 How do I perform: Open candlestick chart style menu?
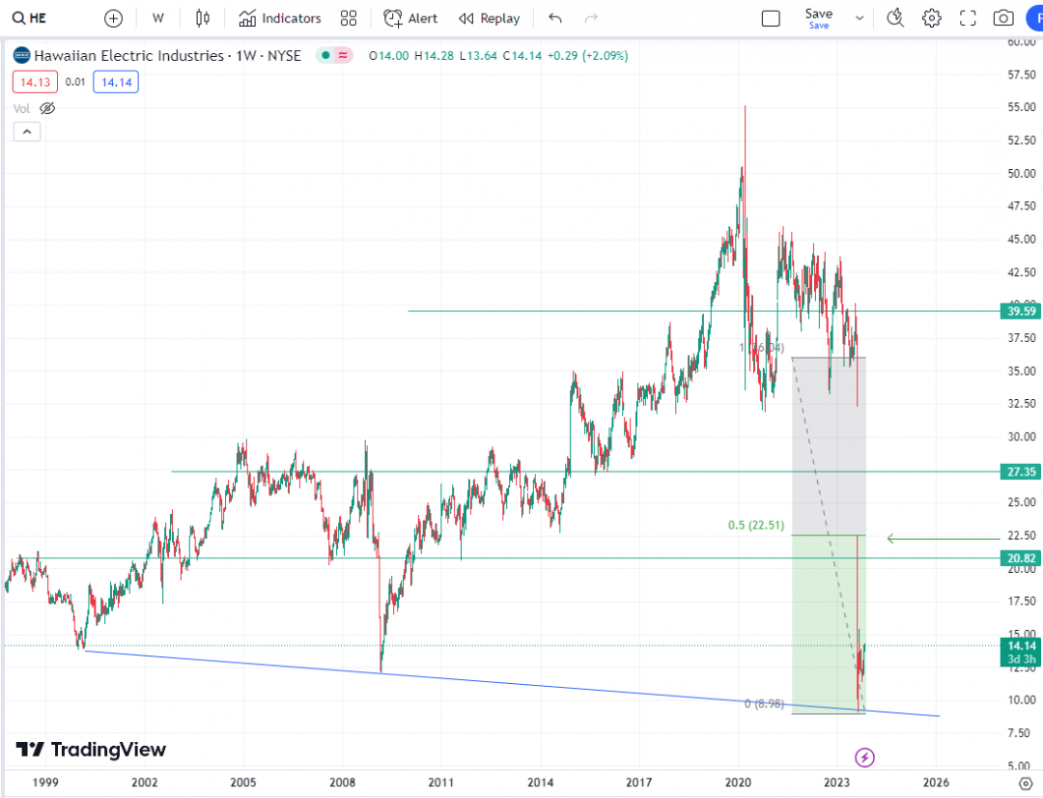coord(203,18)
